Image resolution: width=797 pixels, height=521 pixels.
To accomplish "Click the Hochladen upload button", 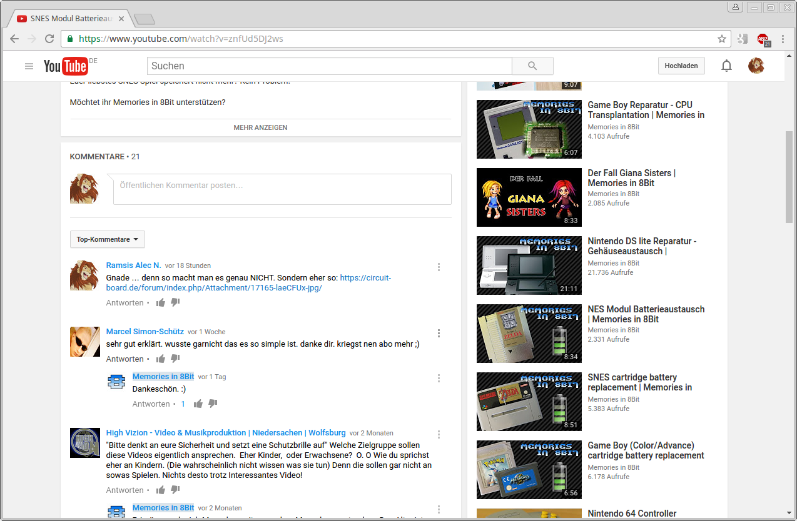I will [x=681, y=66].
